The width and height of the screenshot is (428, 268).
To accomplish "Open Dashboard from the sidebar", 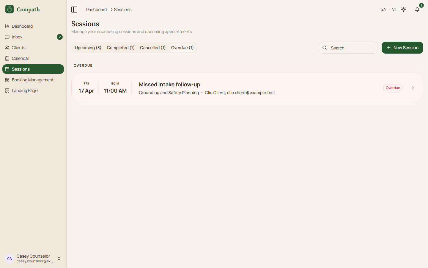I will click(x=22, y=26).
